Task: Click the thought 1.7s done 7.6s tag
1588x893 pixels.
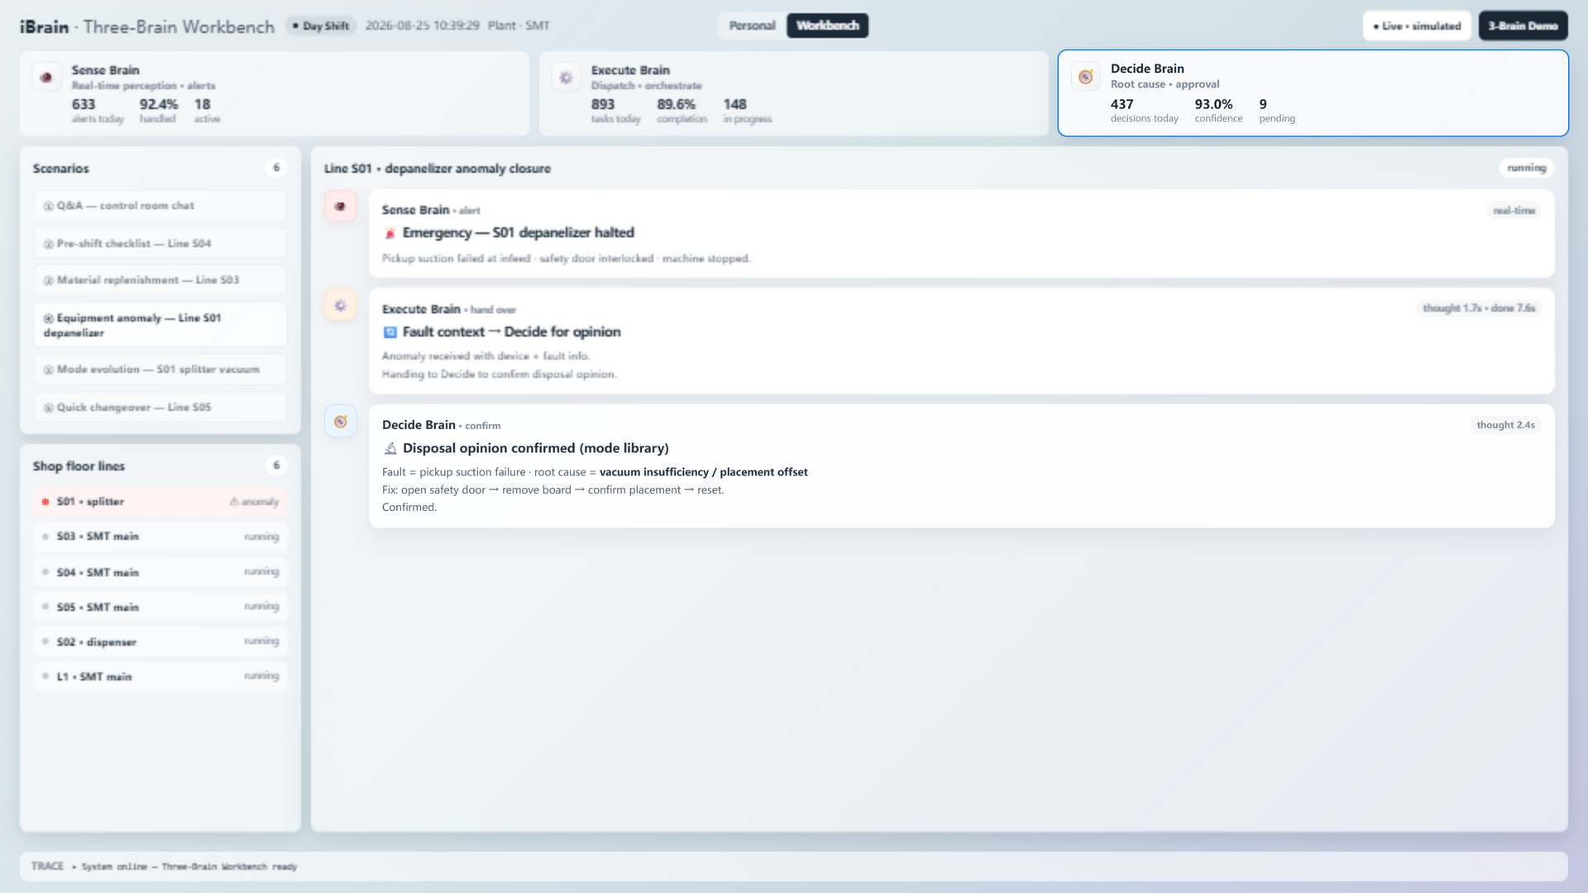Action: pyautogui.click(x=1478, y=308)
